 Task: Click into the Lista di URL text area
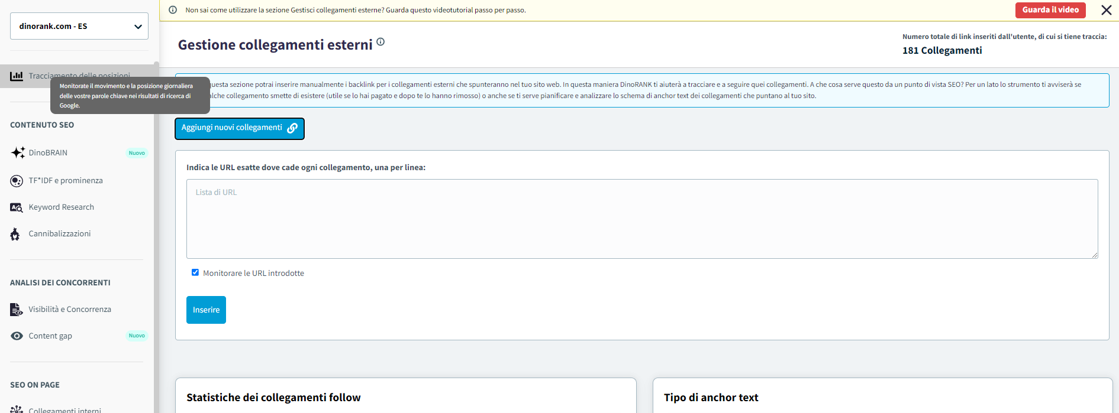[x=641, y=219]
